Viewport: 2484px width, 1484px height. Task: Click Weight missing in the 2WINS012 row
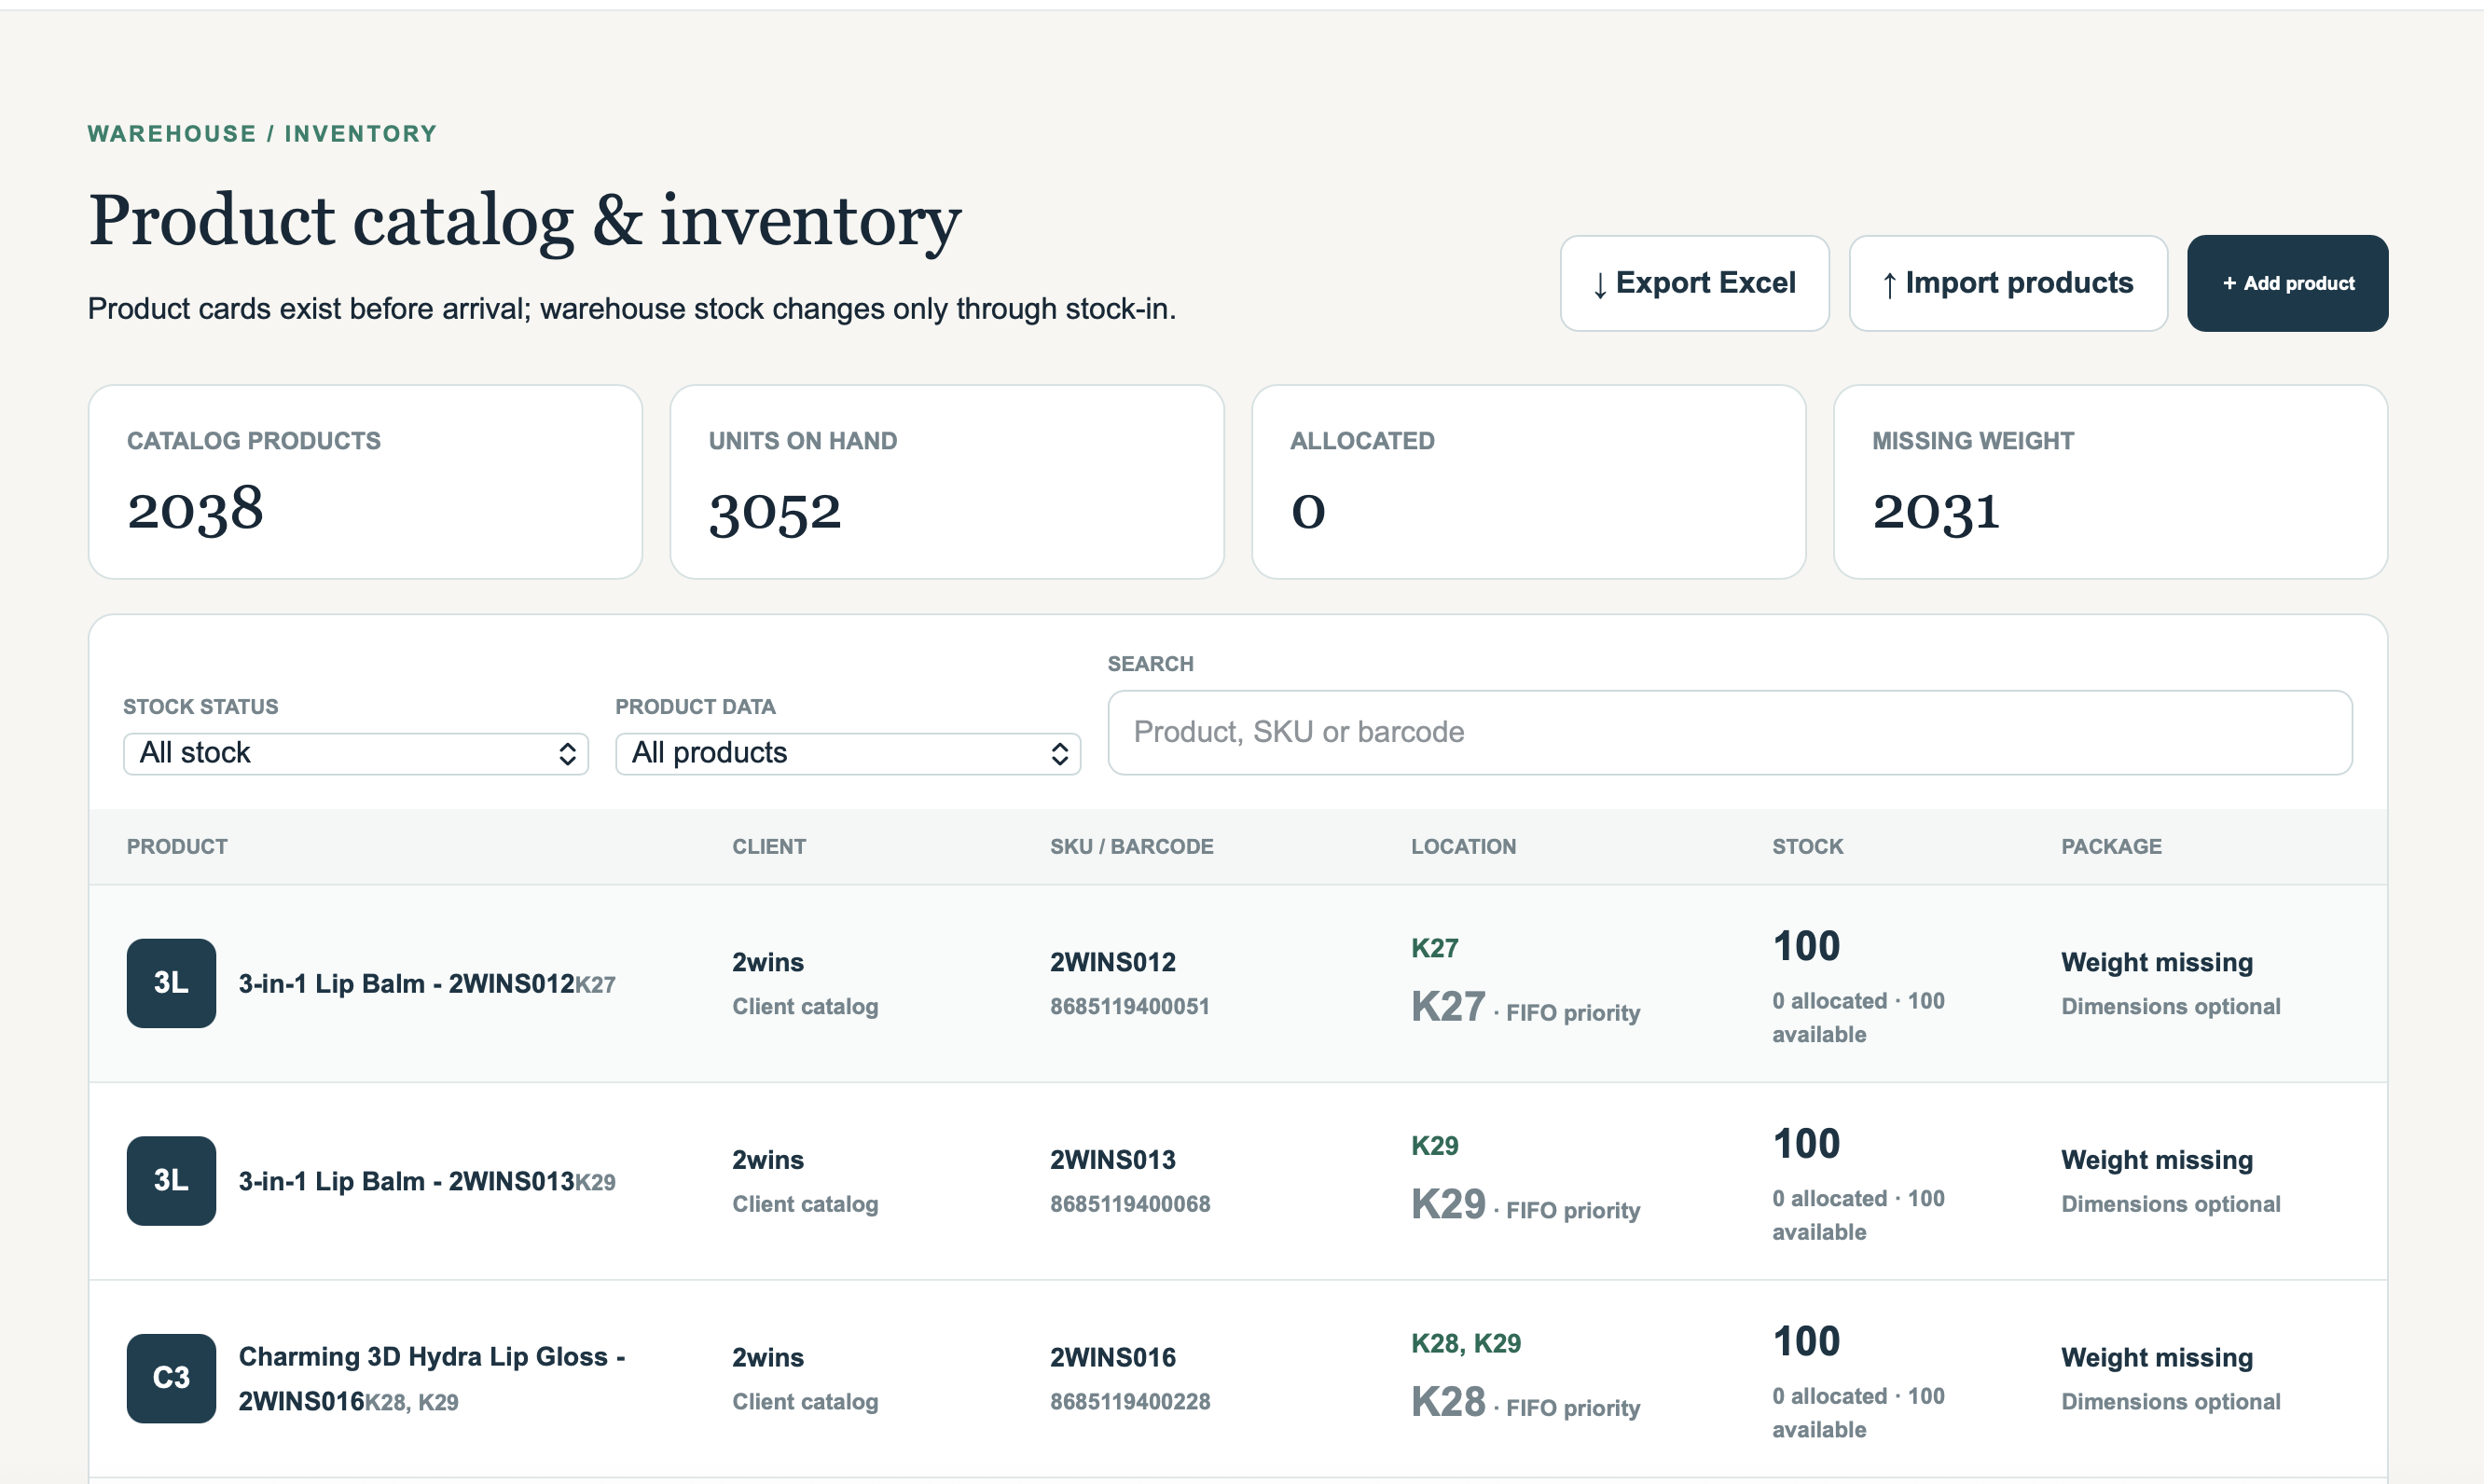click(x=2157, y=962)
